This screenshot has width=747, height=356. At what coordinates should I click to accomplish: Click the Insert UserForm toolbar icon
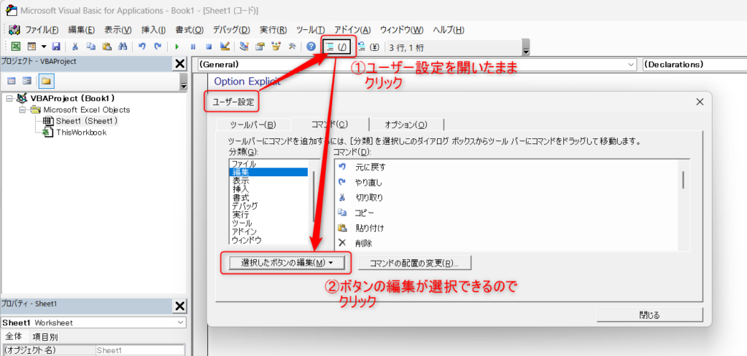(32, 47)
